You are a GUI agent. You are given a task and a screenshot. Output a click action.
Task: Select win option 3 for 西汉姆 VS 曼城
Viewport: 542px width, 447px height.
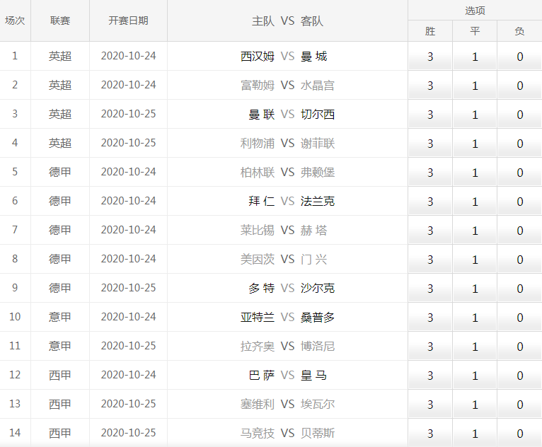coord(430,57)
